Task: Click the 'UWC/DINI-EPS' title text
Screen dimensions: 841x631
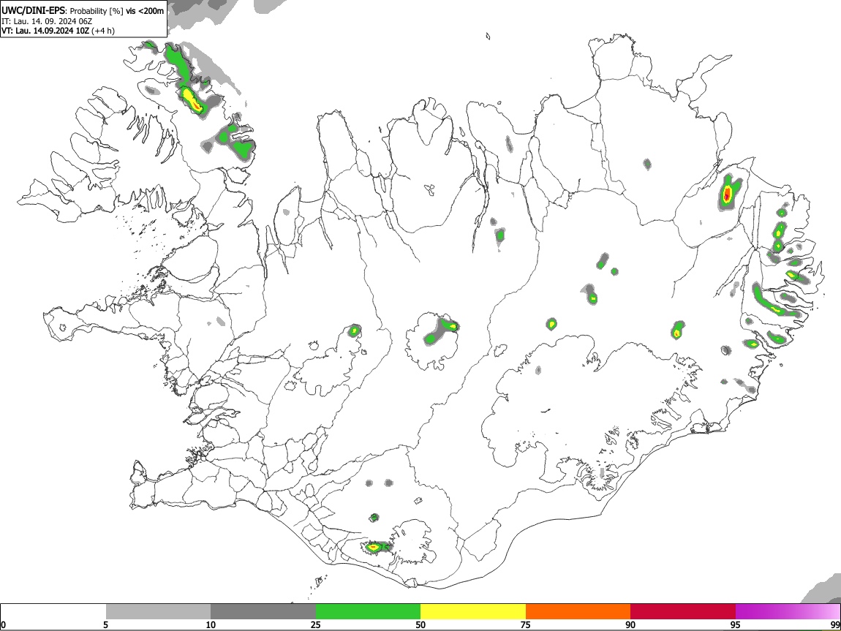Action: (x=34, y=11)
